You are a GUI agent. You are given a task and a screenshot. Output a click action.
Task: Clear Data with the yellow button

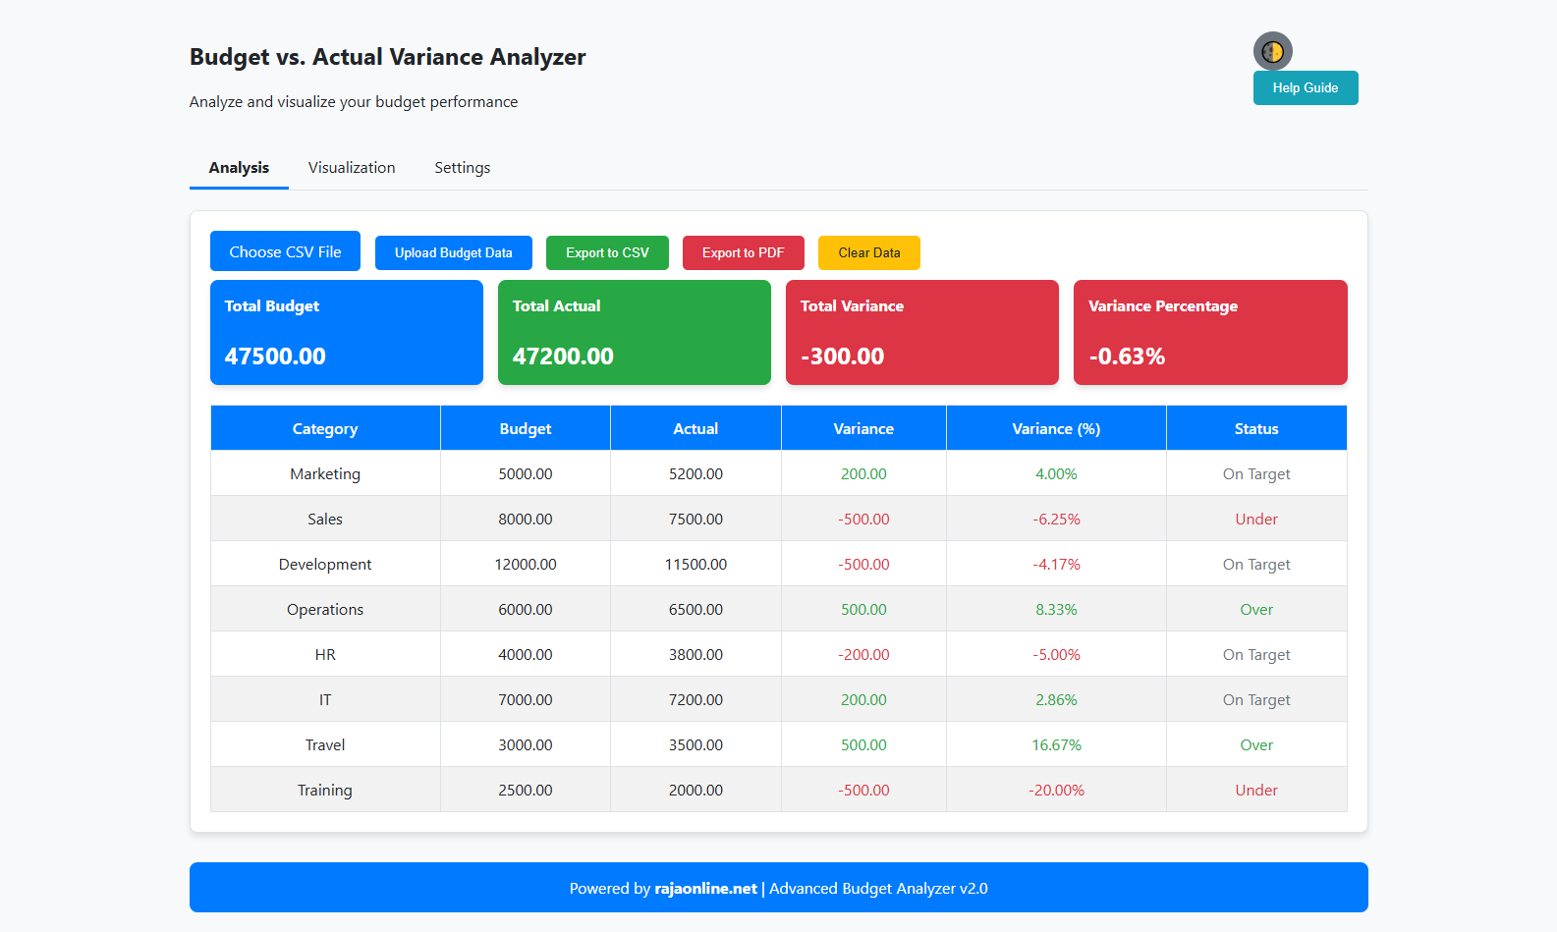click(x=868, y=253)
